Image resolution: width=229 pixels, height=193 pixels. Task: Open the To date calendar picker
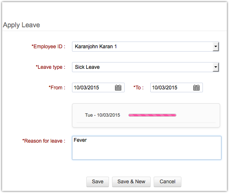click(x=196, y=88)
